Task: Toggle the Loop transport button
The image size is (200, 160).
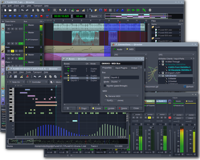Action: tap(25, 16)
